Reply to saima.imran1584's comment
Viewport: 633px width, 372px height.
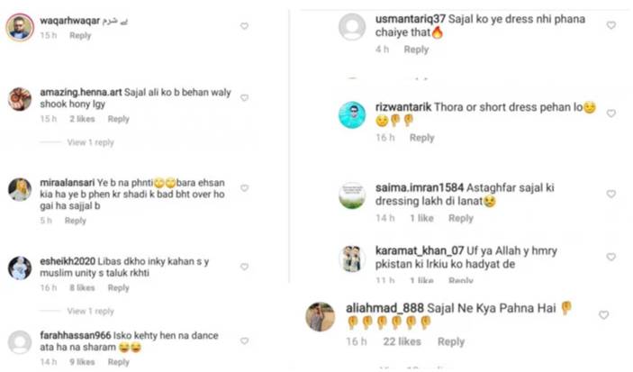[x=461, y=219]
